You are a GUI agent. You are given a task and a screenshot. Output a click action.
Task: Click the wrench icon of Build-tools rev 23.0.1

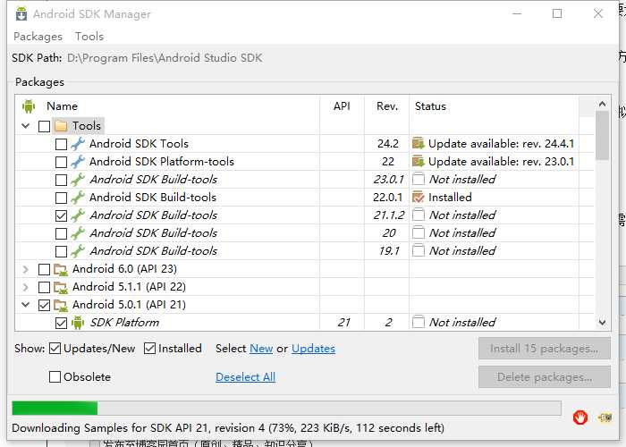pyautogui.click(x=78, y=180)
